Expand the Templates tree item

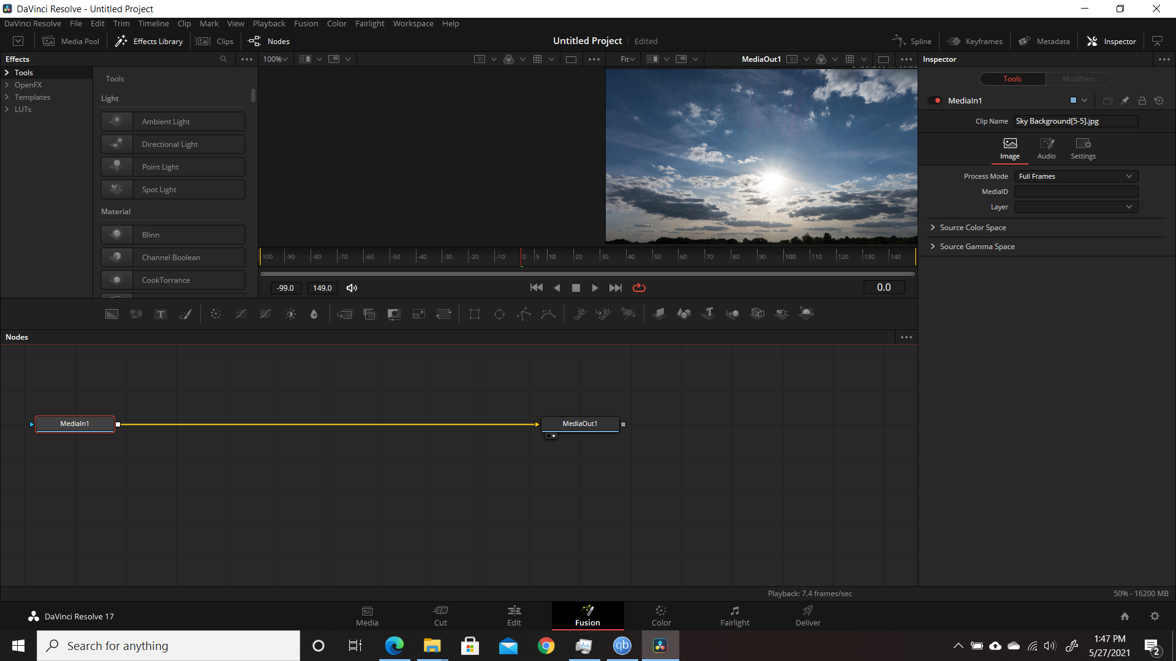pos(7,97)
